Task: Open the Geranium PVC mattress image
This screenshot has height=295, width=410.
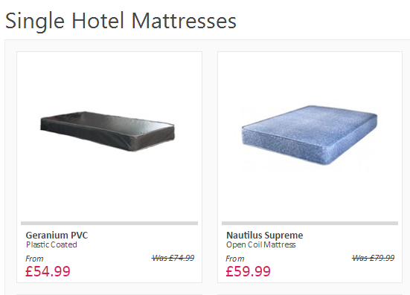Action: [107, 131]
